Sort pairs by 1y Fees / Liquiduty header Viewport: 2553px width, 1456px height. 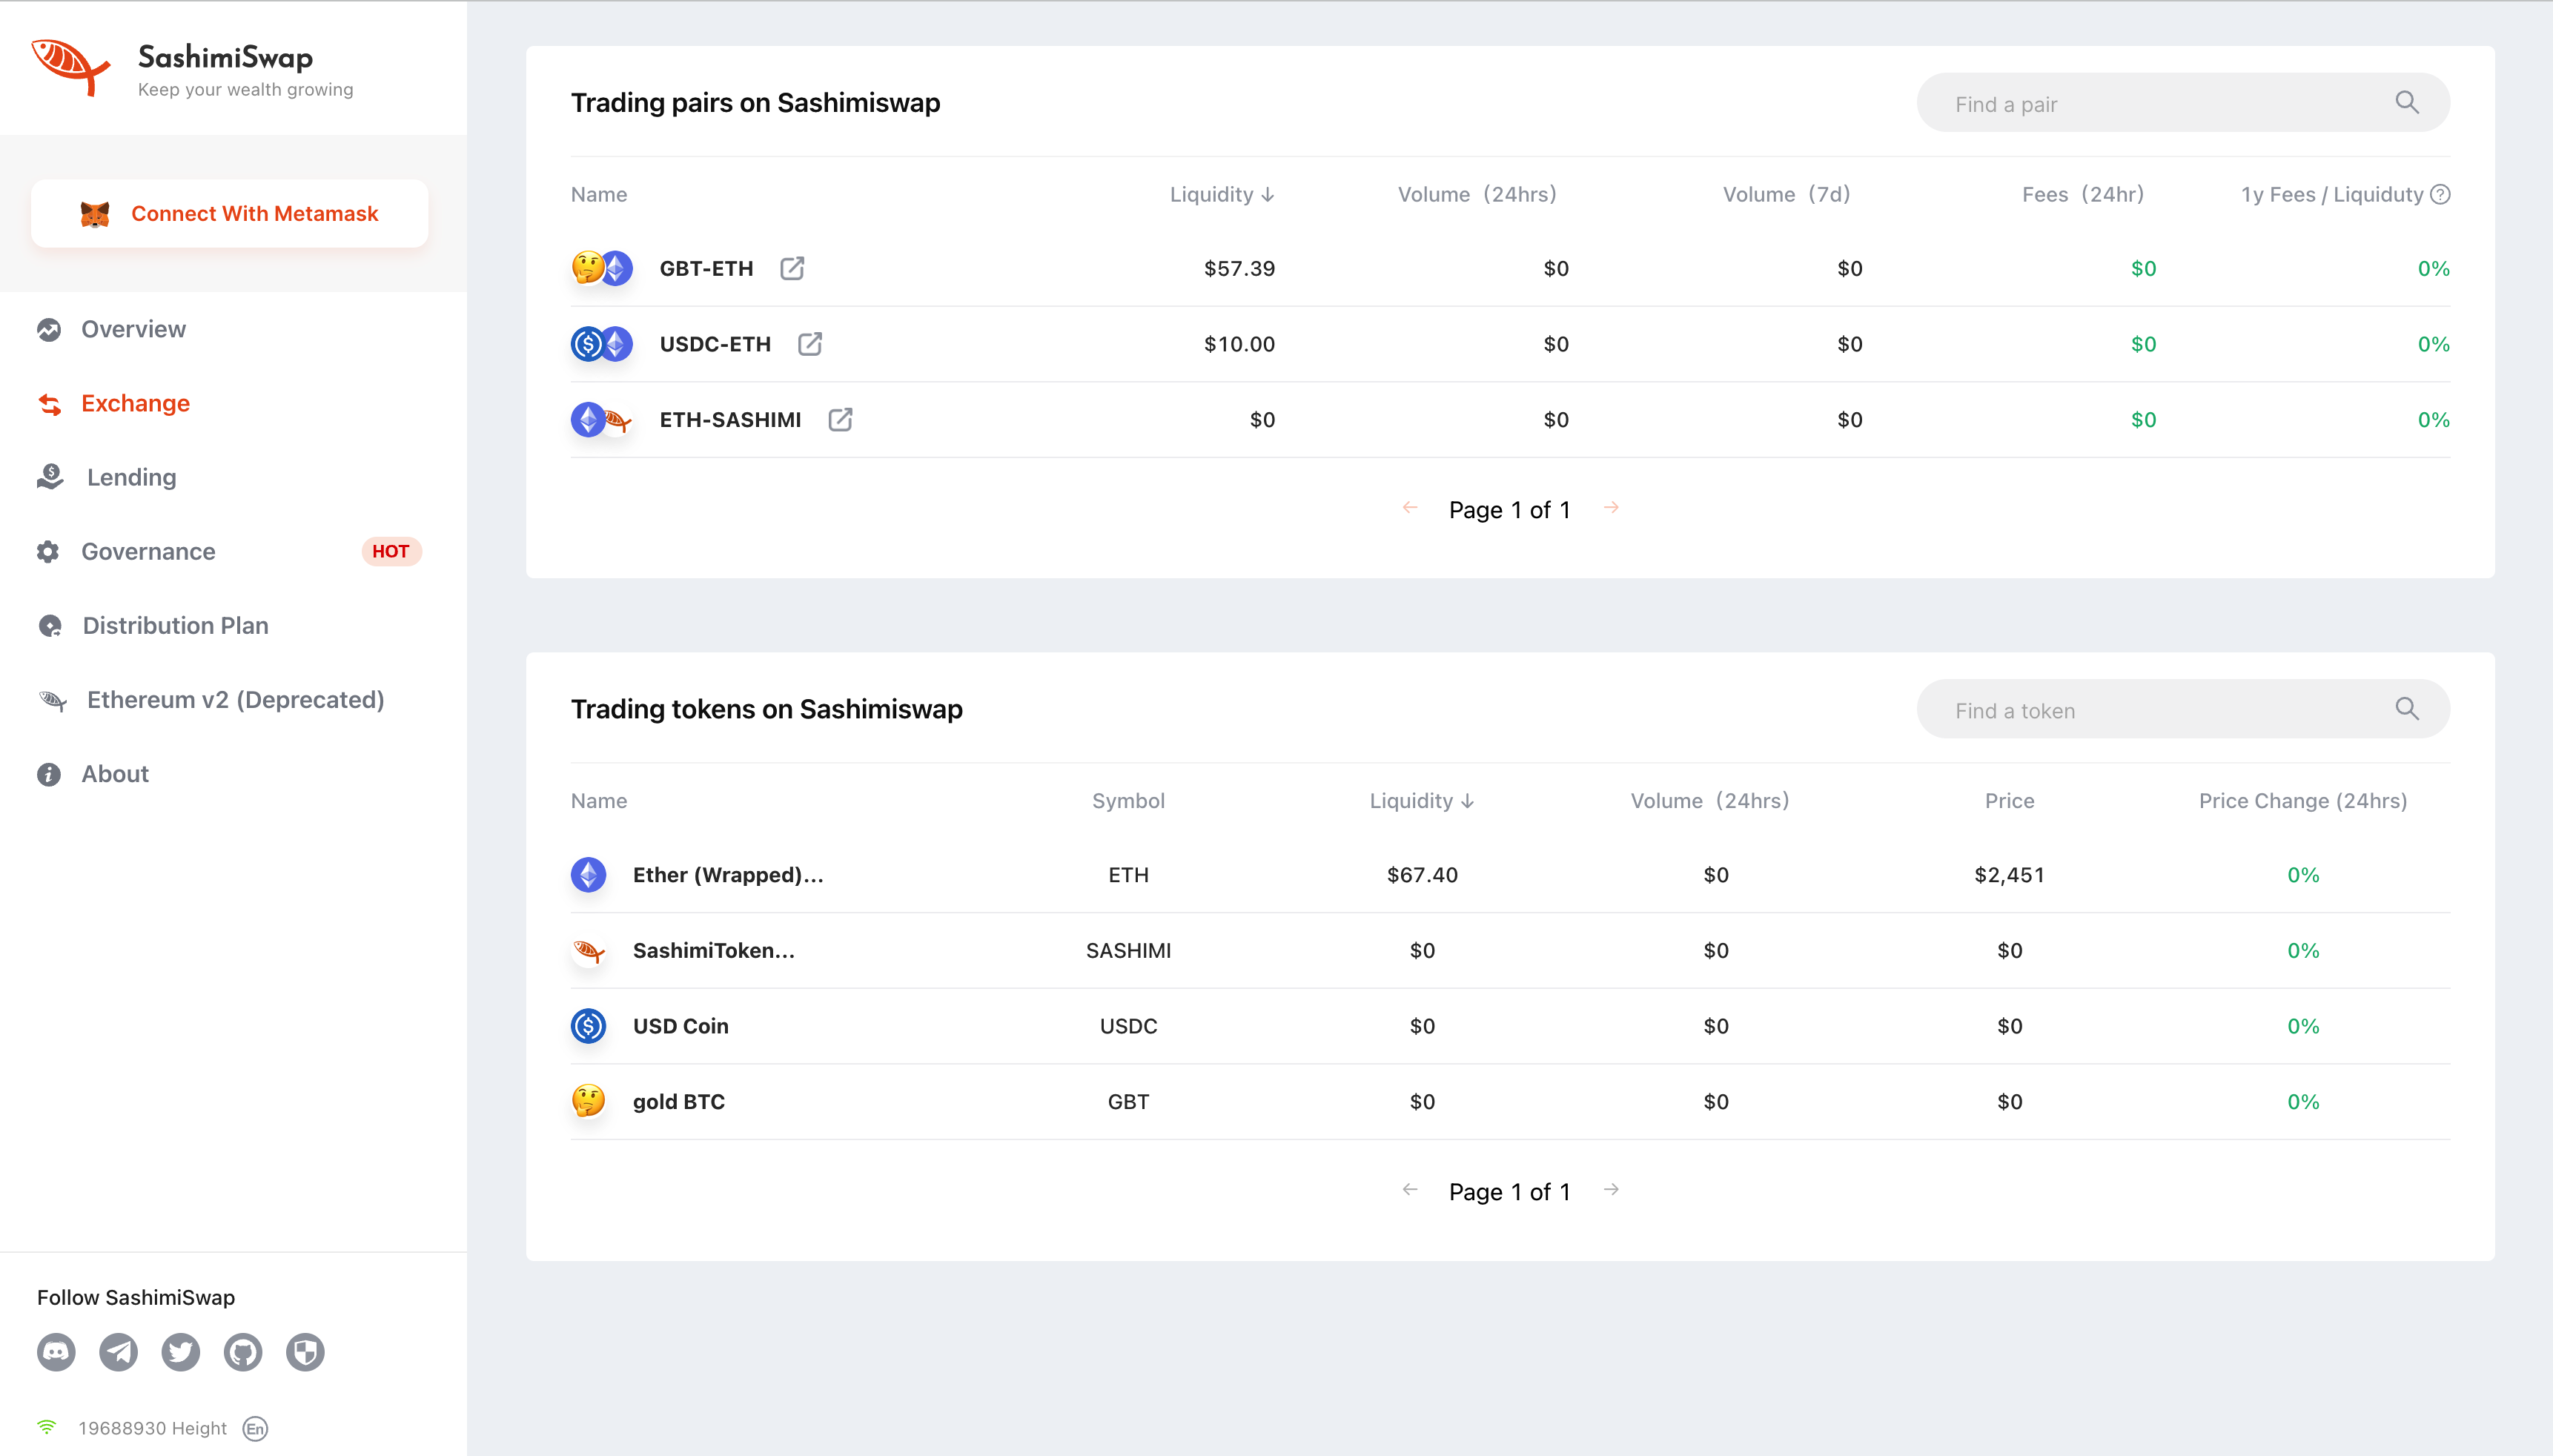(2331, 194)
